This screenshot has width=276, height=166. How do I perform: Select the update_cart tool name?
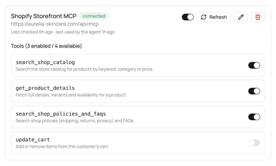click(x=33, y=140)
